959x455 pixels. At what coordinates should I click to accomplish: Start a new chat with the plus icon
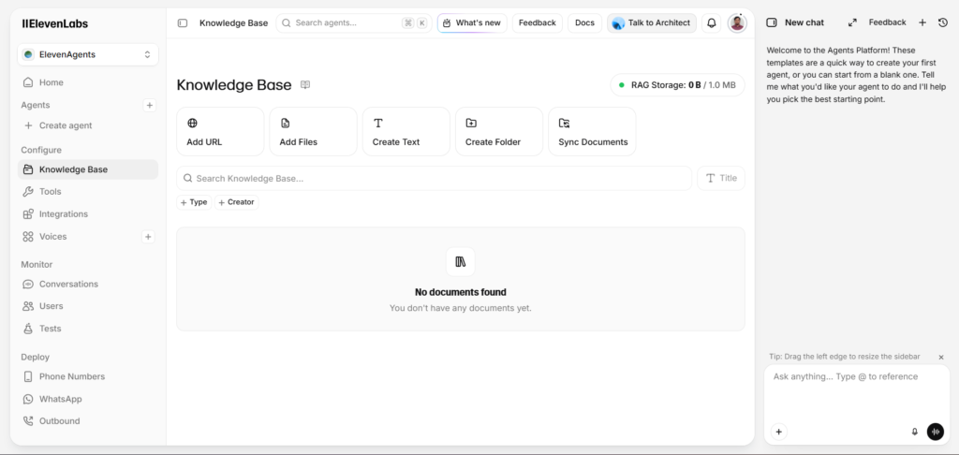[922, 22]
